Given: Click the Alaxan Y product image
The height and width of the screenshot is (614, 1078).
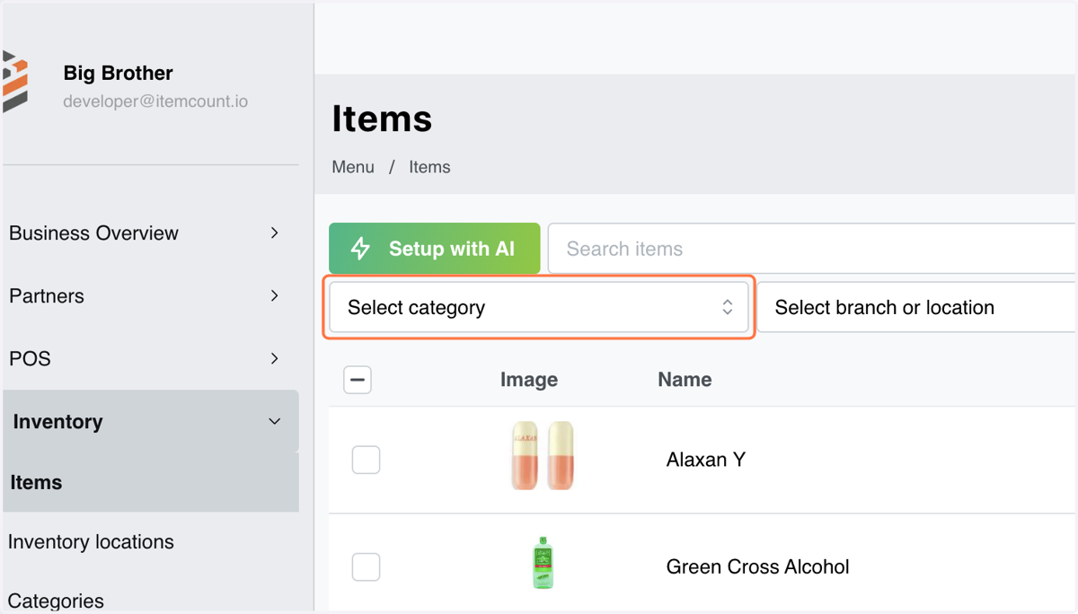Looking at the screenshot, I should (543, 456).
